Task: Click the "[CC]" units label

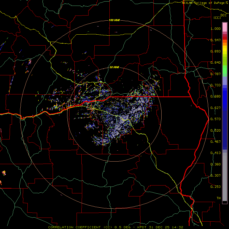Action: [x=217, y=18]
